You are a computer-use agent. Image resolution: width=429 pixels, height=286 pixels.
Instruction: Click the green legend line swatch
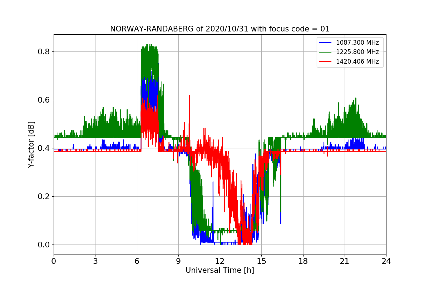coord(326,52)
